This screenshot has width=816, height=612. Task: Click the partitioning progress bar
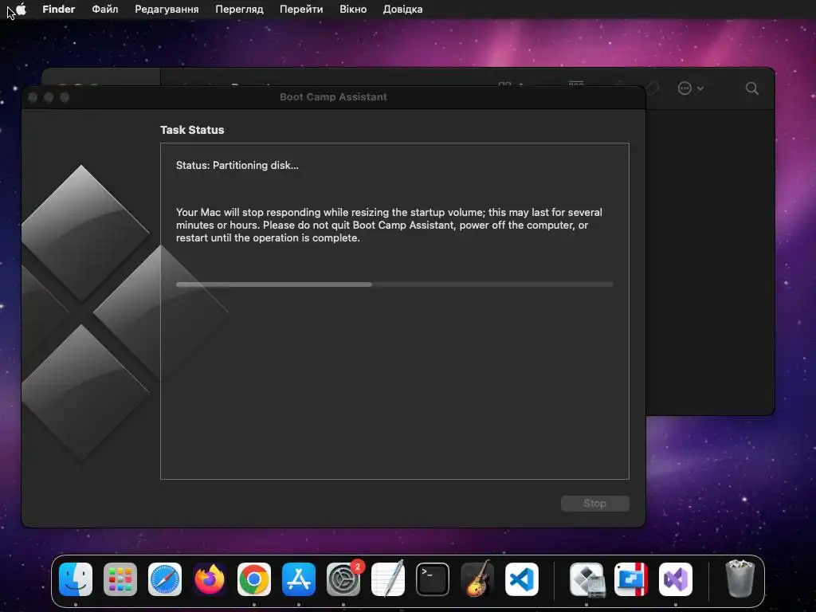pyautogui.click(x=394, y=284)
